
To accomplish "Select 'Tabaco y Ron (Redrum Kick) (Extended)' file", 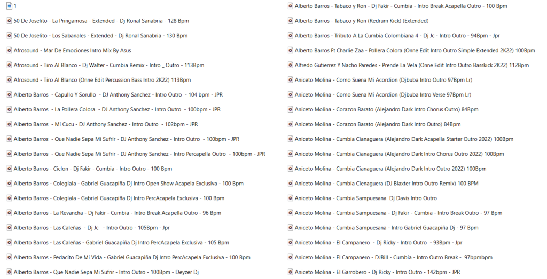I will tap(362, 21).
